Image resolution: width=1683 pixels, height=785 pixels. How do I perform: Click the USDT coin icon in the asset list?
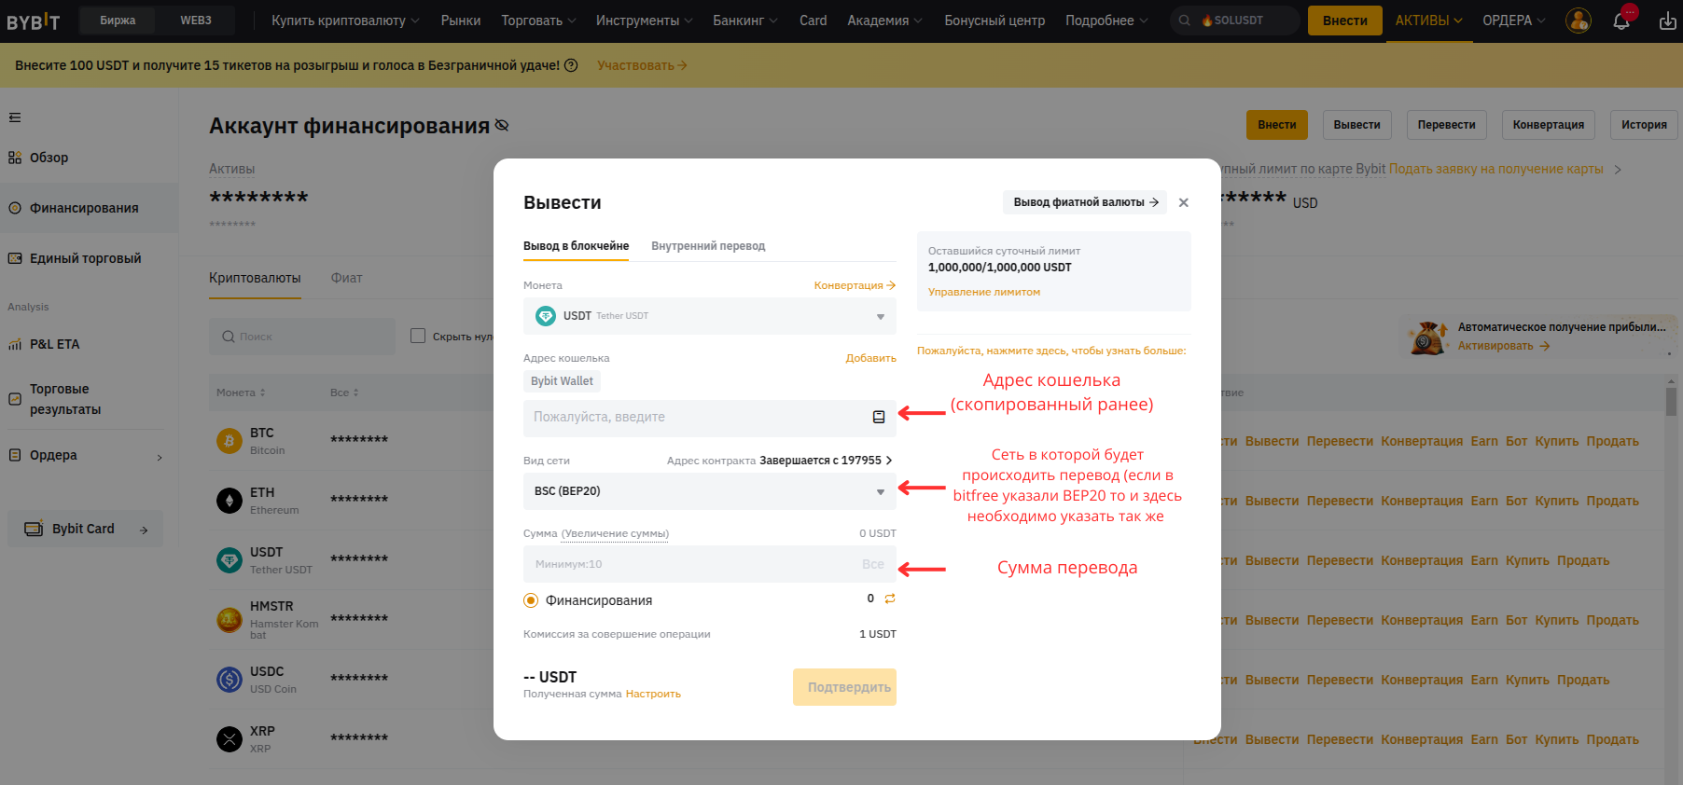tap(229, 560)
